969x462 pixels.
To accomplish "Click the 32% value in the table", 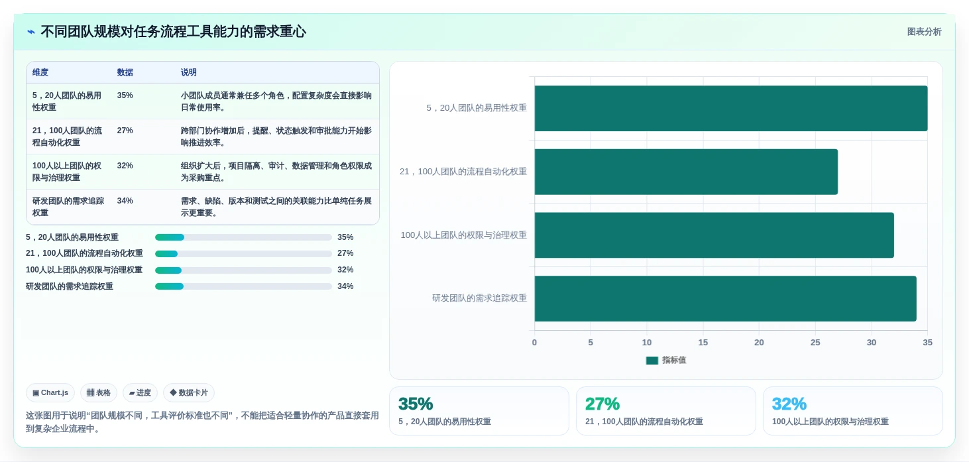I will (125, 166).
